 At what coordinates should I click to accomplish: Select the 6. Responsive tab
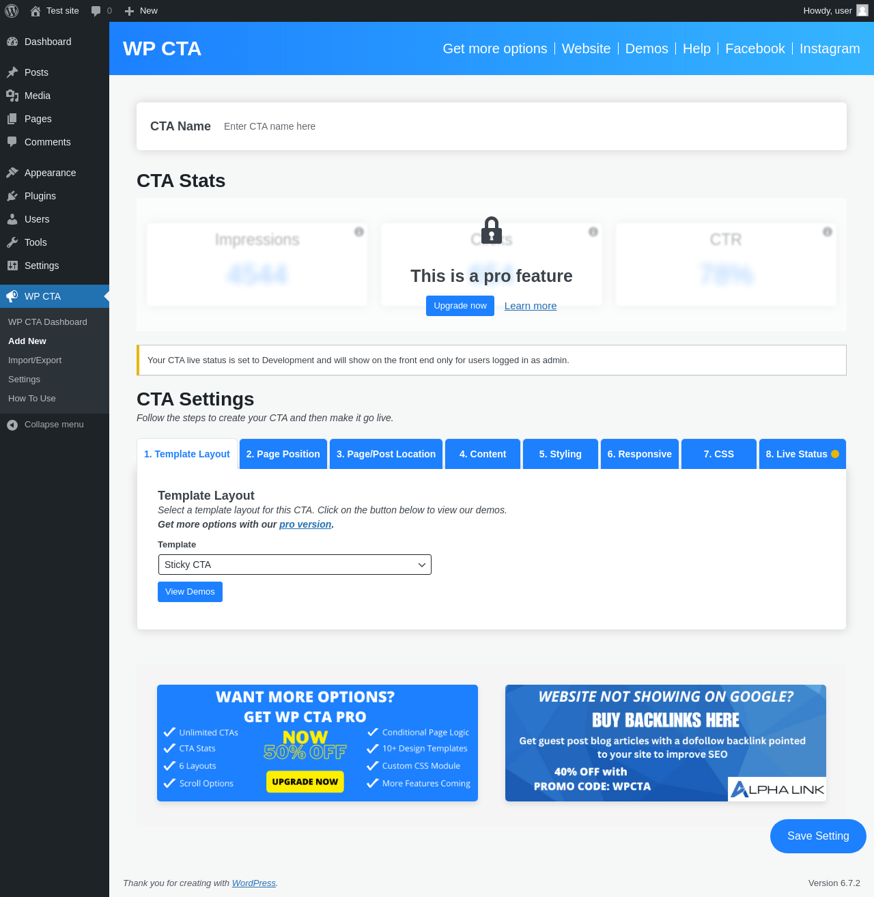point(640,454)
